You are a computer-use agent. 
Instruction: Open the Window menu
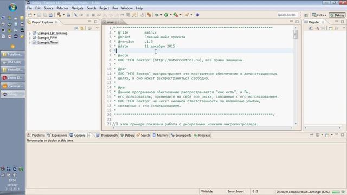(127, 8)
